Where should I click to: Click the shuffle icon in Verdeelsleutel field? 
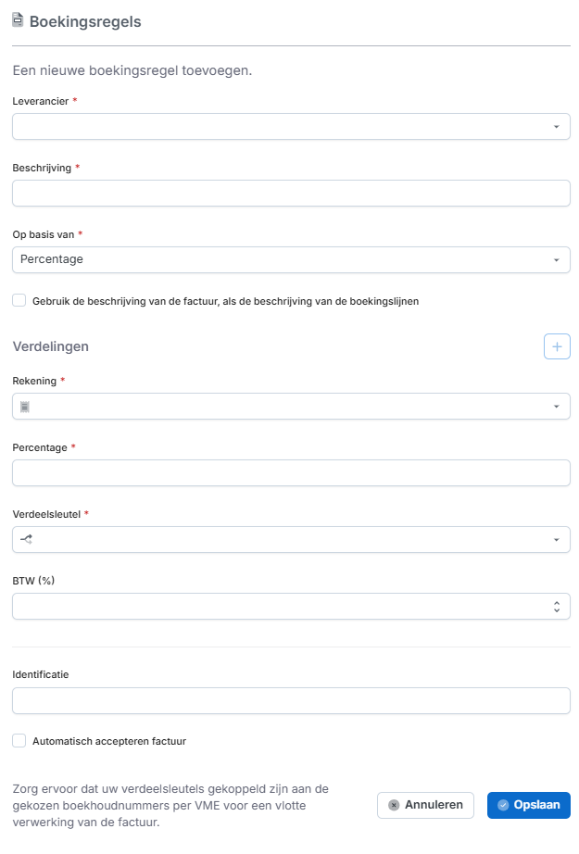26,539
